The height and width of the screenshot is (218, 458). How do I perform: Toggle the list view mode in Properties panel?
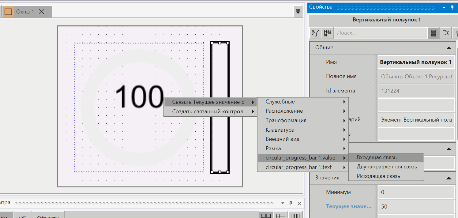(x=433, y=33)
